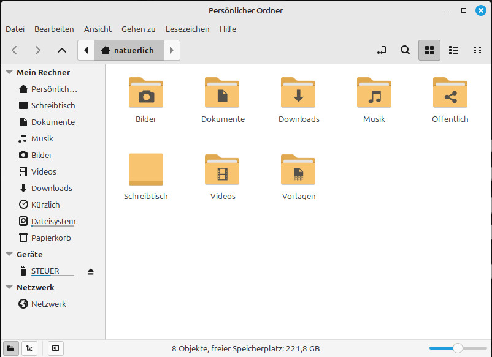The width and height of the screenshot is (492, 357).
Task: Select the Vorlagen folder icon
Action: point(298,170)
